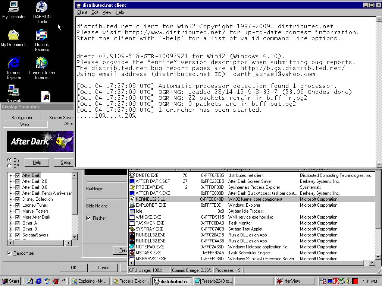The image size is (382, 286).
Task: Click the DNETC.EXE cow icon in process list
Action: coord(132,175)
